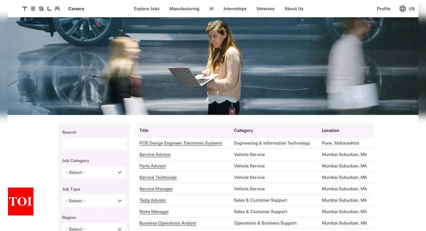The width and height of the screenshot is (426, 231).
Task: Open the Parts Advisor job
Action: click(153, 166)
